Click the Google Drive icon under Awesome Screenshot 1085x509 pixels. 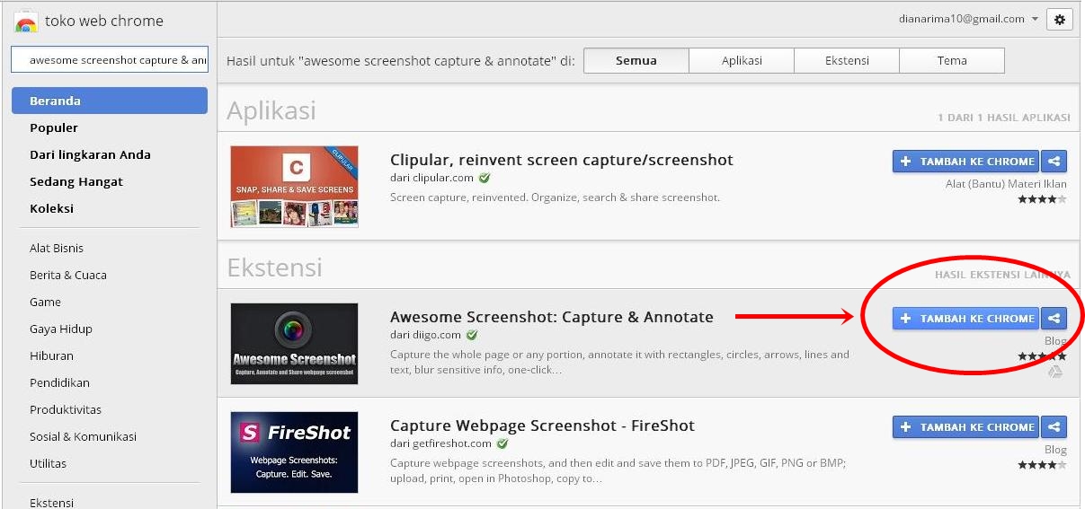(x=1055, y=372)
